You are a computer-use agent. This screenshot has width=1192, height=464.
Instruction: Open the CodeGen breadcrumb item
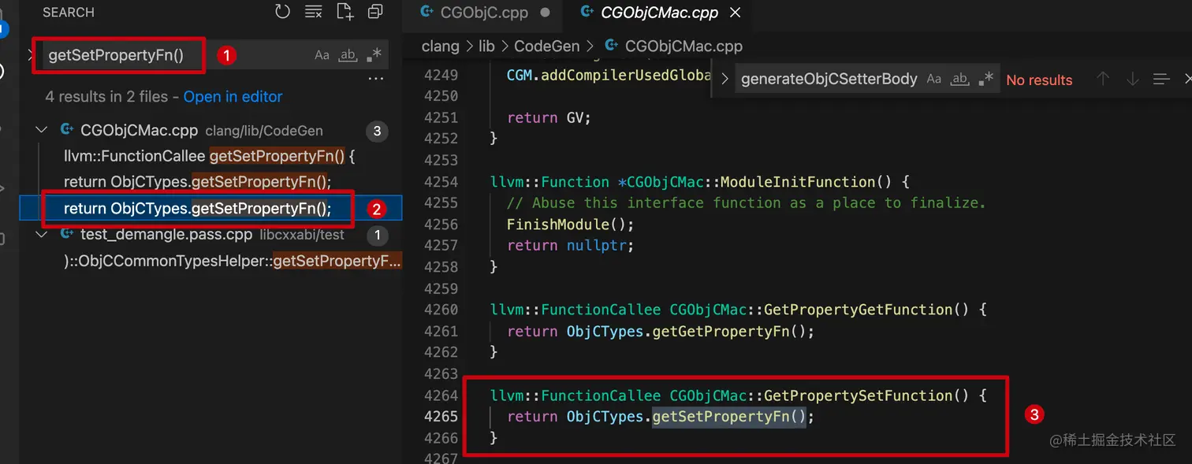coord(546,46)
